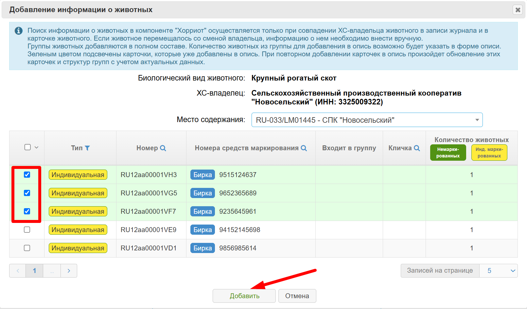Expand the records-per-page dropdown
Viewport: 527px width, 309px height.
tap(498, 271)
